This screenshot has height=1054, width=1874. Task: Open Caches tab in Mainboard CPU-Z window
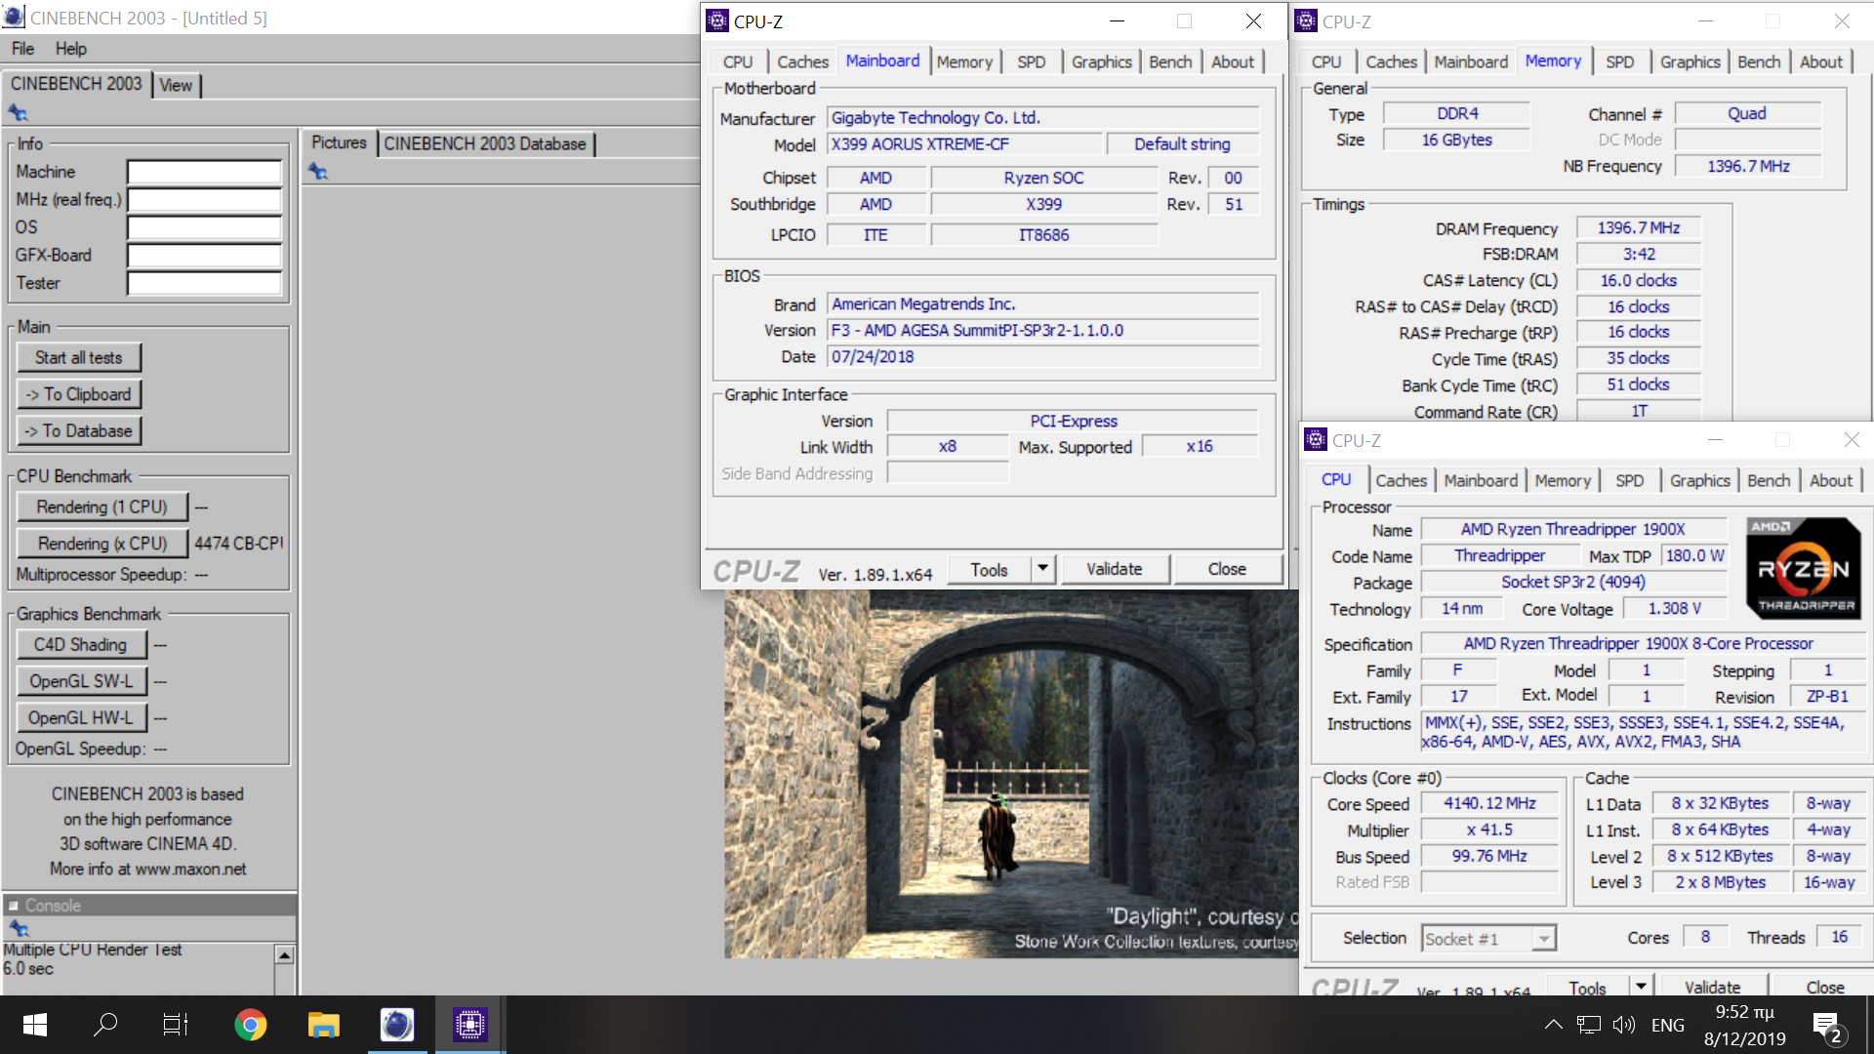(x=802, y=61)
